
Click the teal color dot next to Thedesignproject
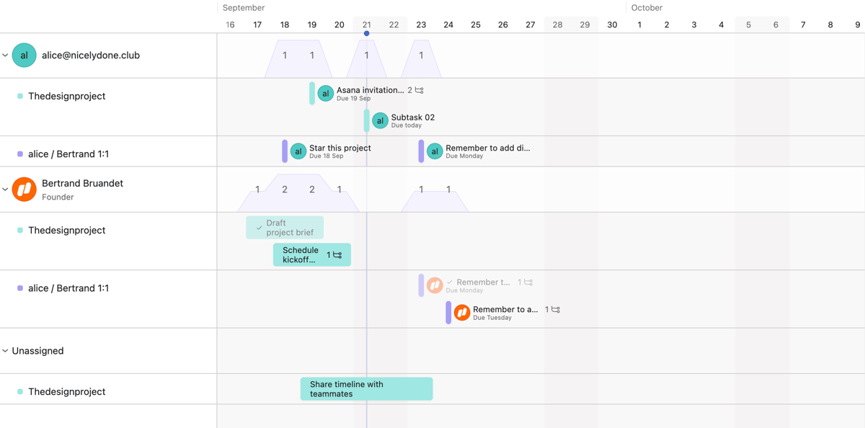point(19,96)
